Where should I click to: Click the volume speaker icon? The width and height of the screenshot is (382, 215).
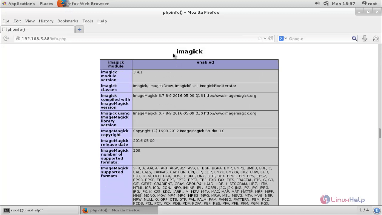(x=317, y=4)
